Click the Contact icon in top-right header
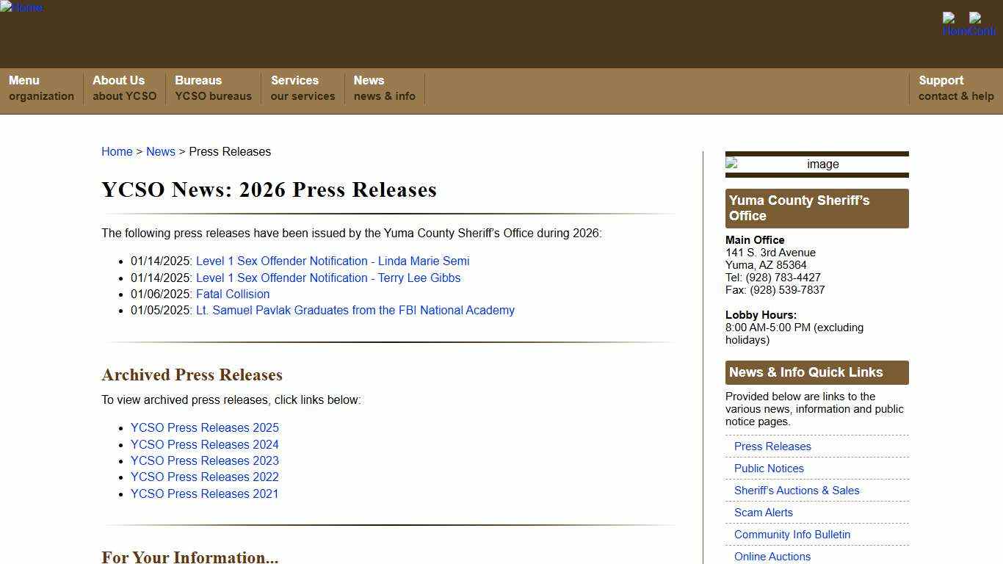This screenshot has width=1003, height=564. [x=982, y=24]
